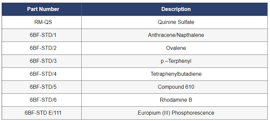Select part number 6BF-STD/3
Screen dimensions: 270x121
tap(41, 61)
